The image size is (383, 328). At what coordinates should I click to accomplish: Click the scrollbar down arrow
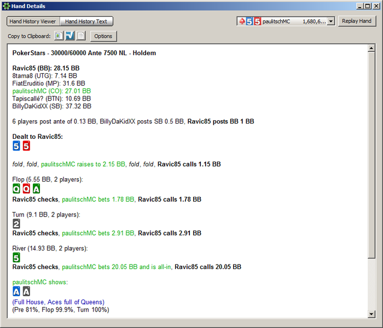coord(372,314)
